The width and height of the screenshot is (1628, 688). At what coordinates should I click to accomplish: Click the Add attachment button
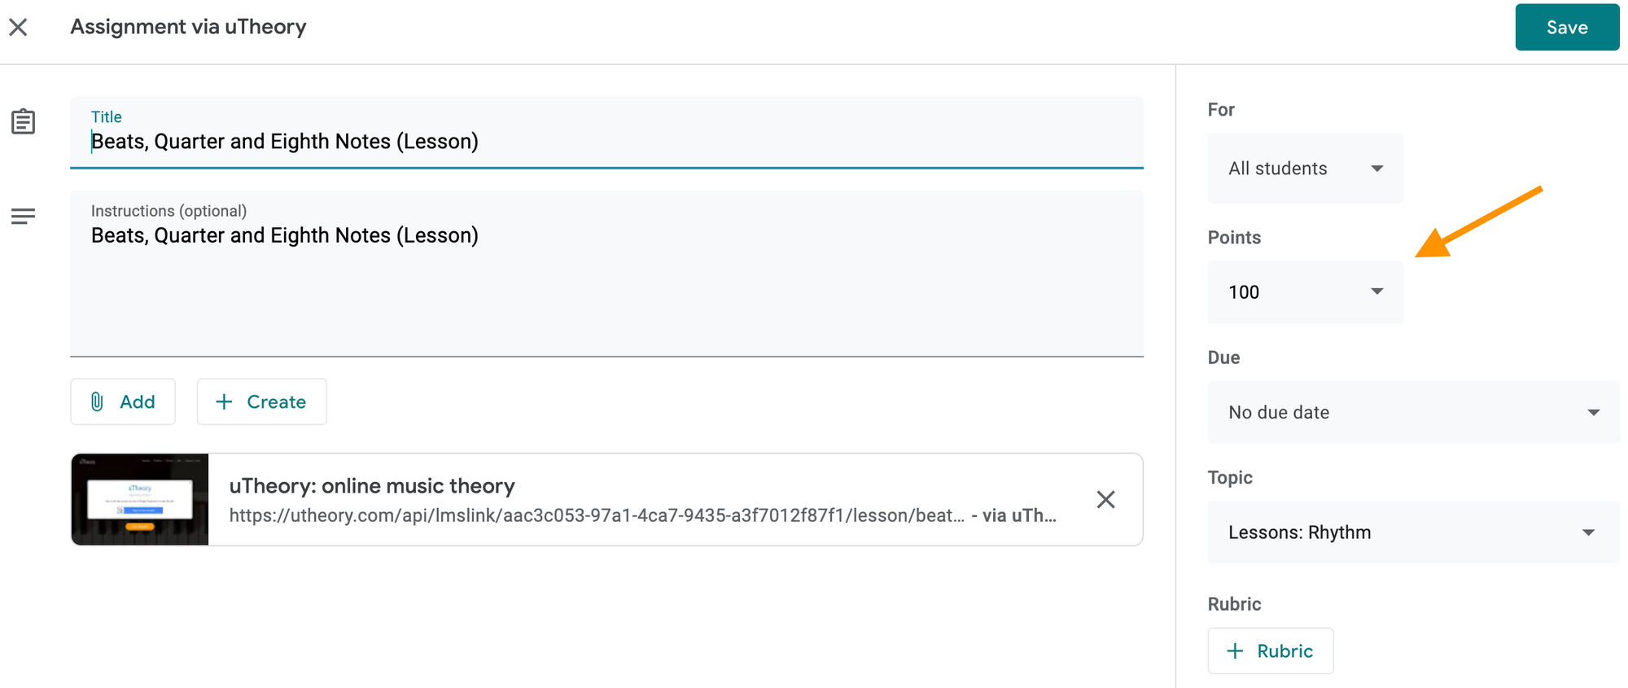123,401
